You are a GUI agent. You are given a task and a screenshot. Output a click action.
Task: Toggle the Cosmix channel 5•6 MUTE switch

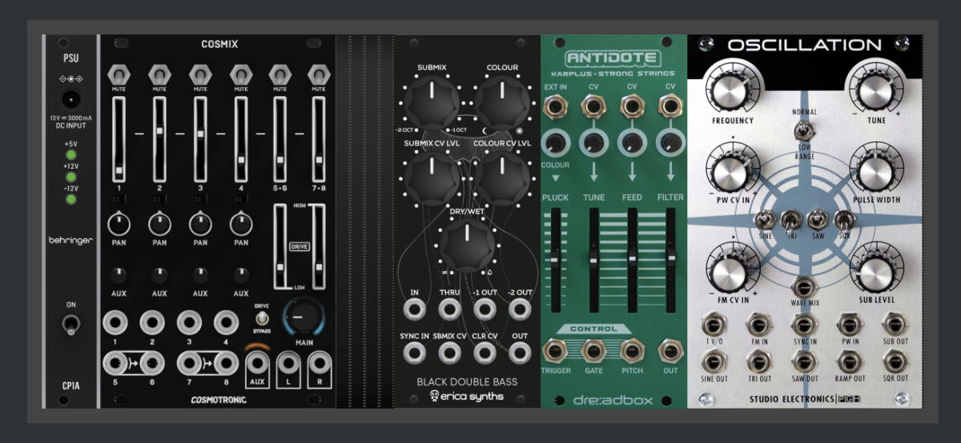click(279, 74)
